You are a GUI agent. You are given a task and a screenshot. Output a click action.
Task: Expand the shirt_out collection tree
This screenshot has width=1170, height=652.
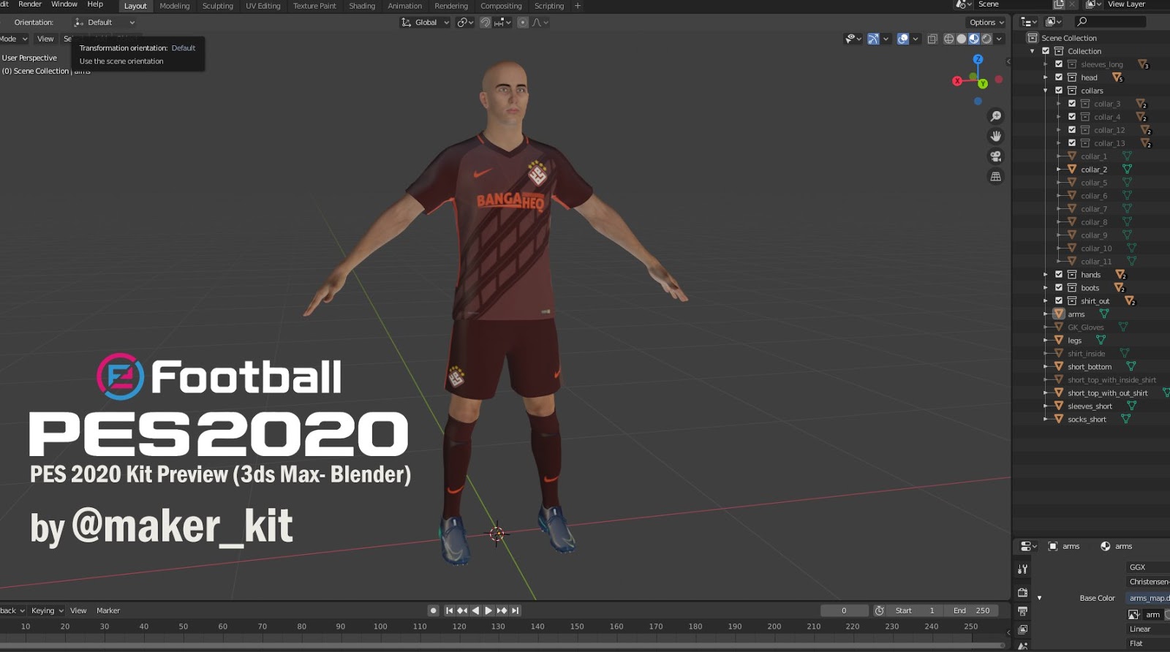pyautogui.click(x=1045, y=301)
